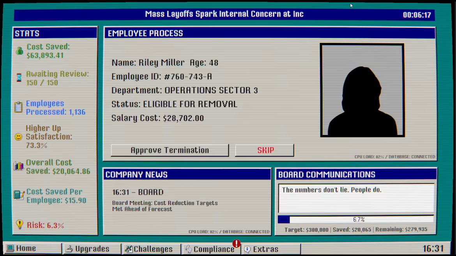
Task: Click the 16:31 taskbar clock
Action: 433,249
